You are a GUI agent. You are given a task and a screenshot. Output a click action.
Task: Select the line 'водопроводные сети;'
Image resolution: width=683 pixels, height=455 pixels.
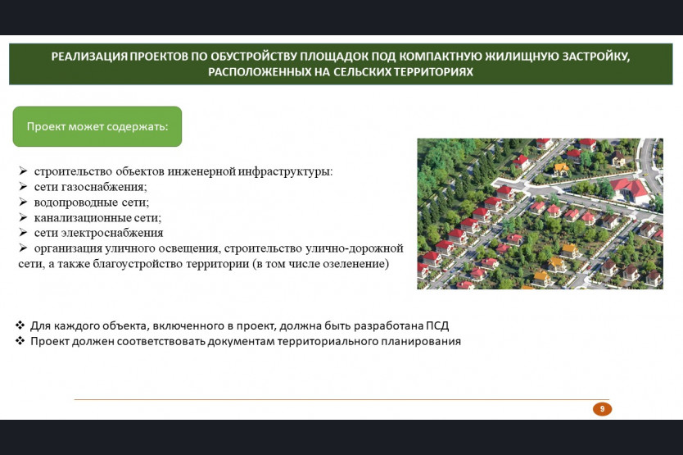(92, 202)
